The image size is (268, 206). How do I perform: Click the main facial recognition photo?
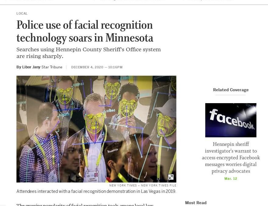click(96, 129)
